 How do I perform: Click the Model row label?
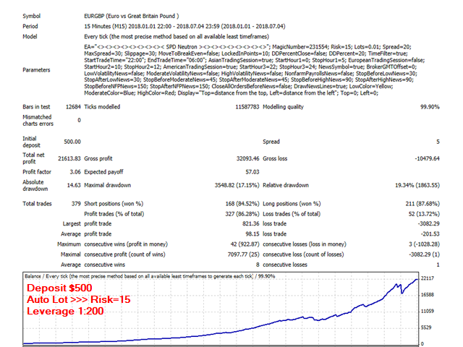(30, 37)
